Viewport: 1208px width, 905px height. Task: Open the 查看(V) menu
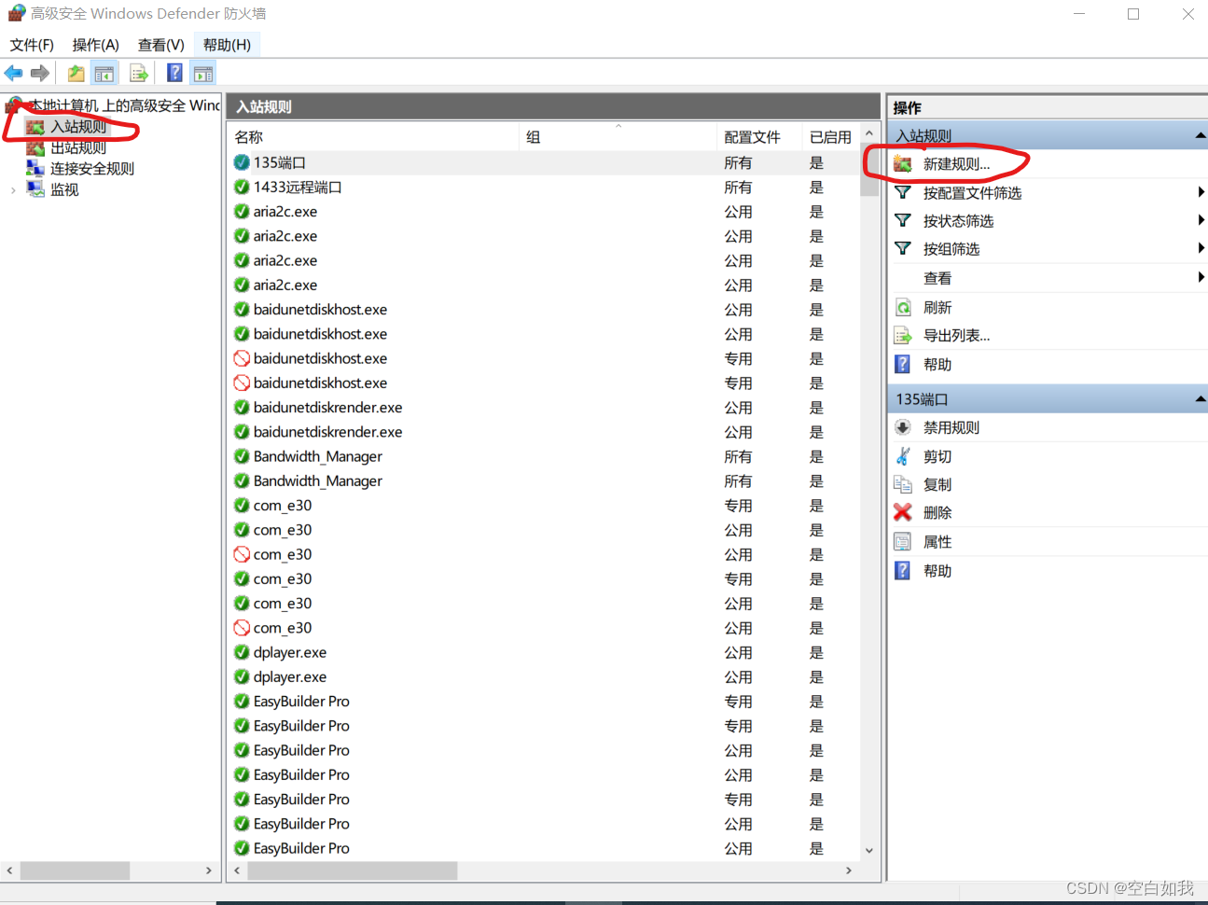(160, 45)
